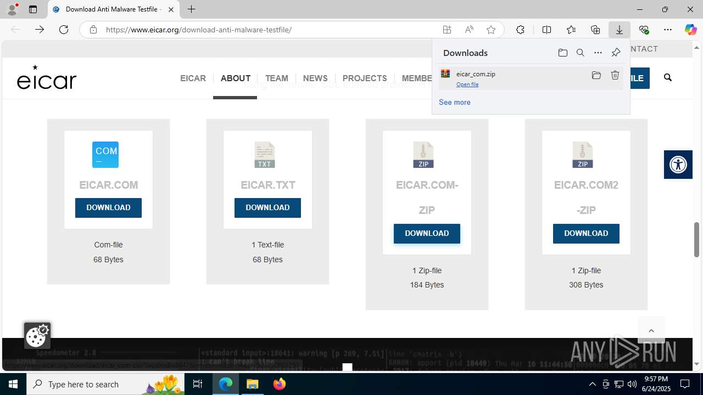Show eicar_com.zip in folder
The image size is (703, 395).
point(596,75)
